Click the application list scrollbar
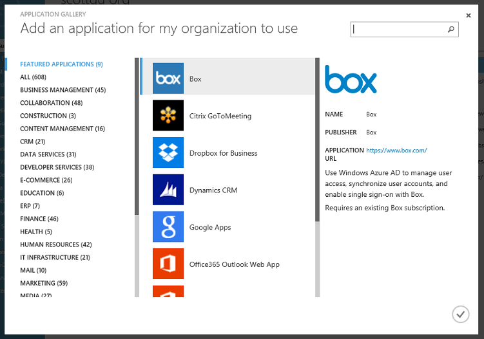This screenshot has width=484, height=339. 317,138
